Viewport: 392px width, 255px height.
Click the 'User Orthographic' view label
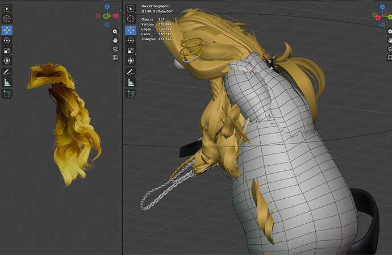155,6
